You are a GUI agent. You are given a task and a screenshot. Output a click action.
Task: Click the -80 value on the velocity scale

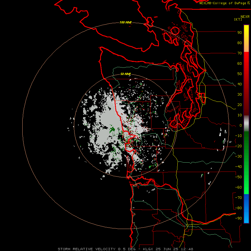pos(238,208)
